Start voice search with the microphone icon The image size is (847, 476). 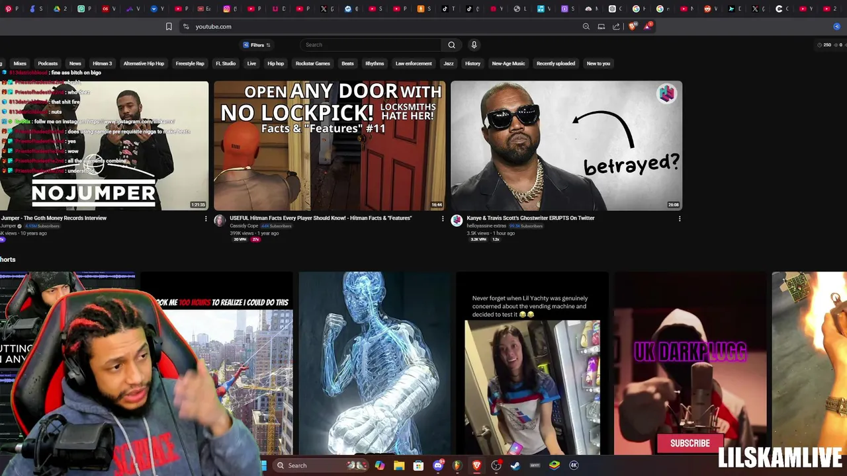pos(474,45)
